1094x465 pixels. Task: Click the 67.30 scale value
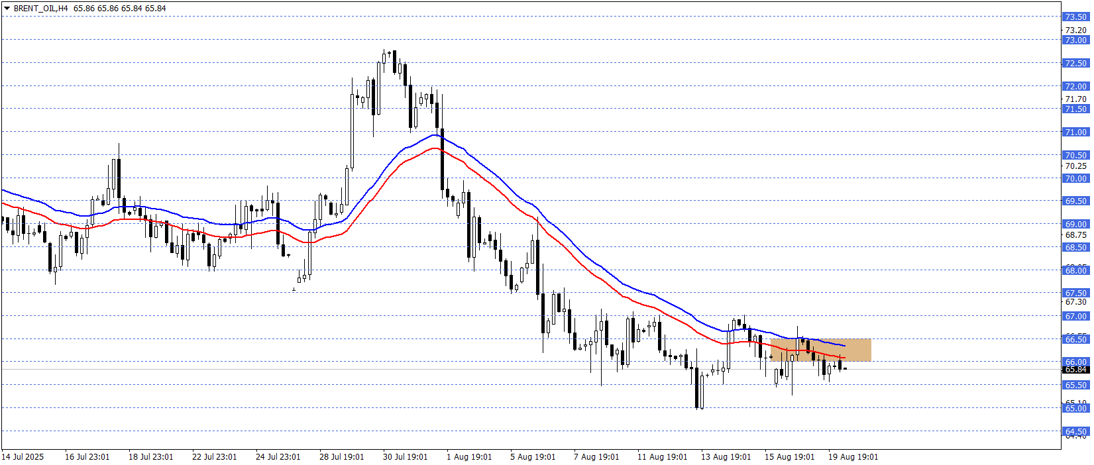(x=1076, y=302)
